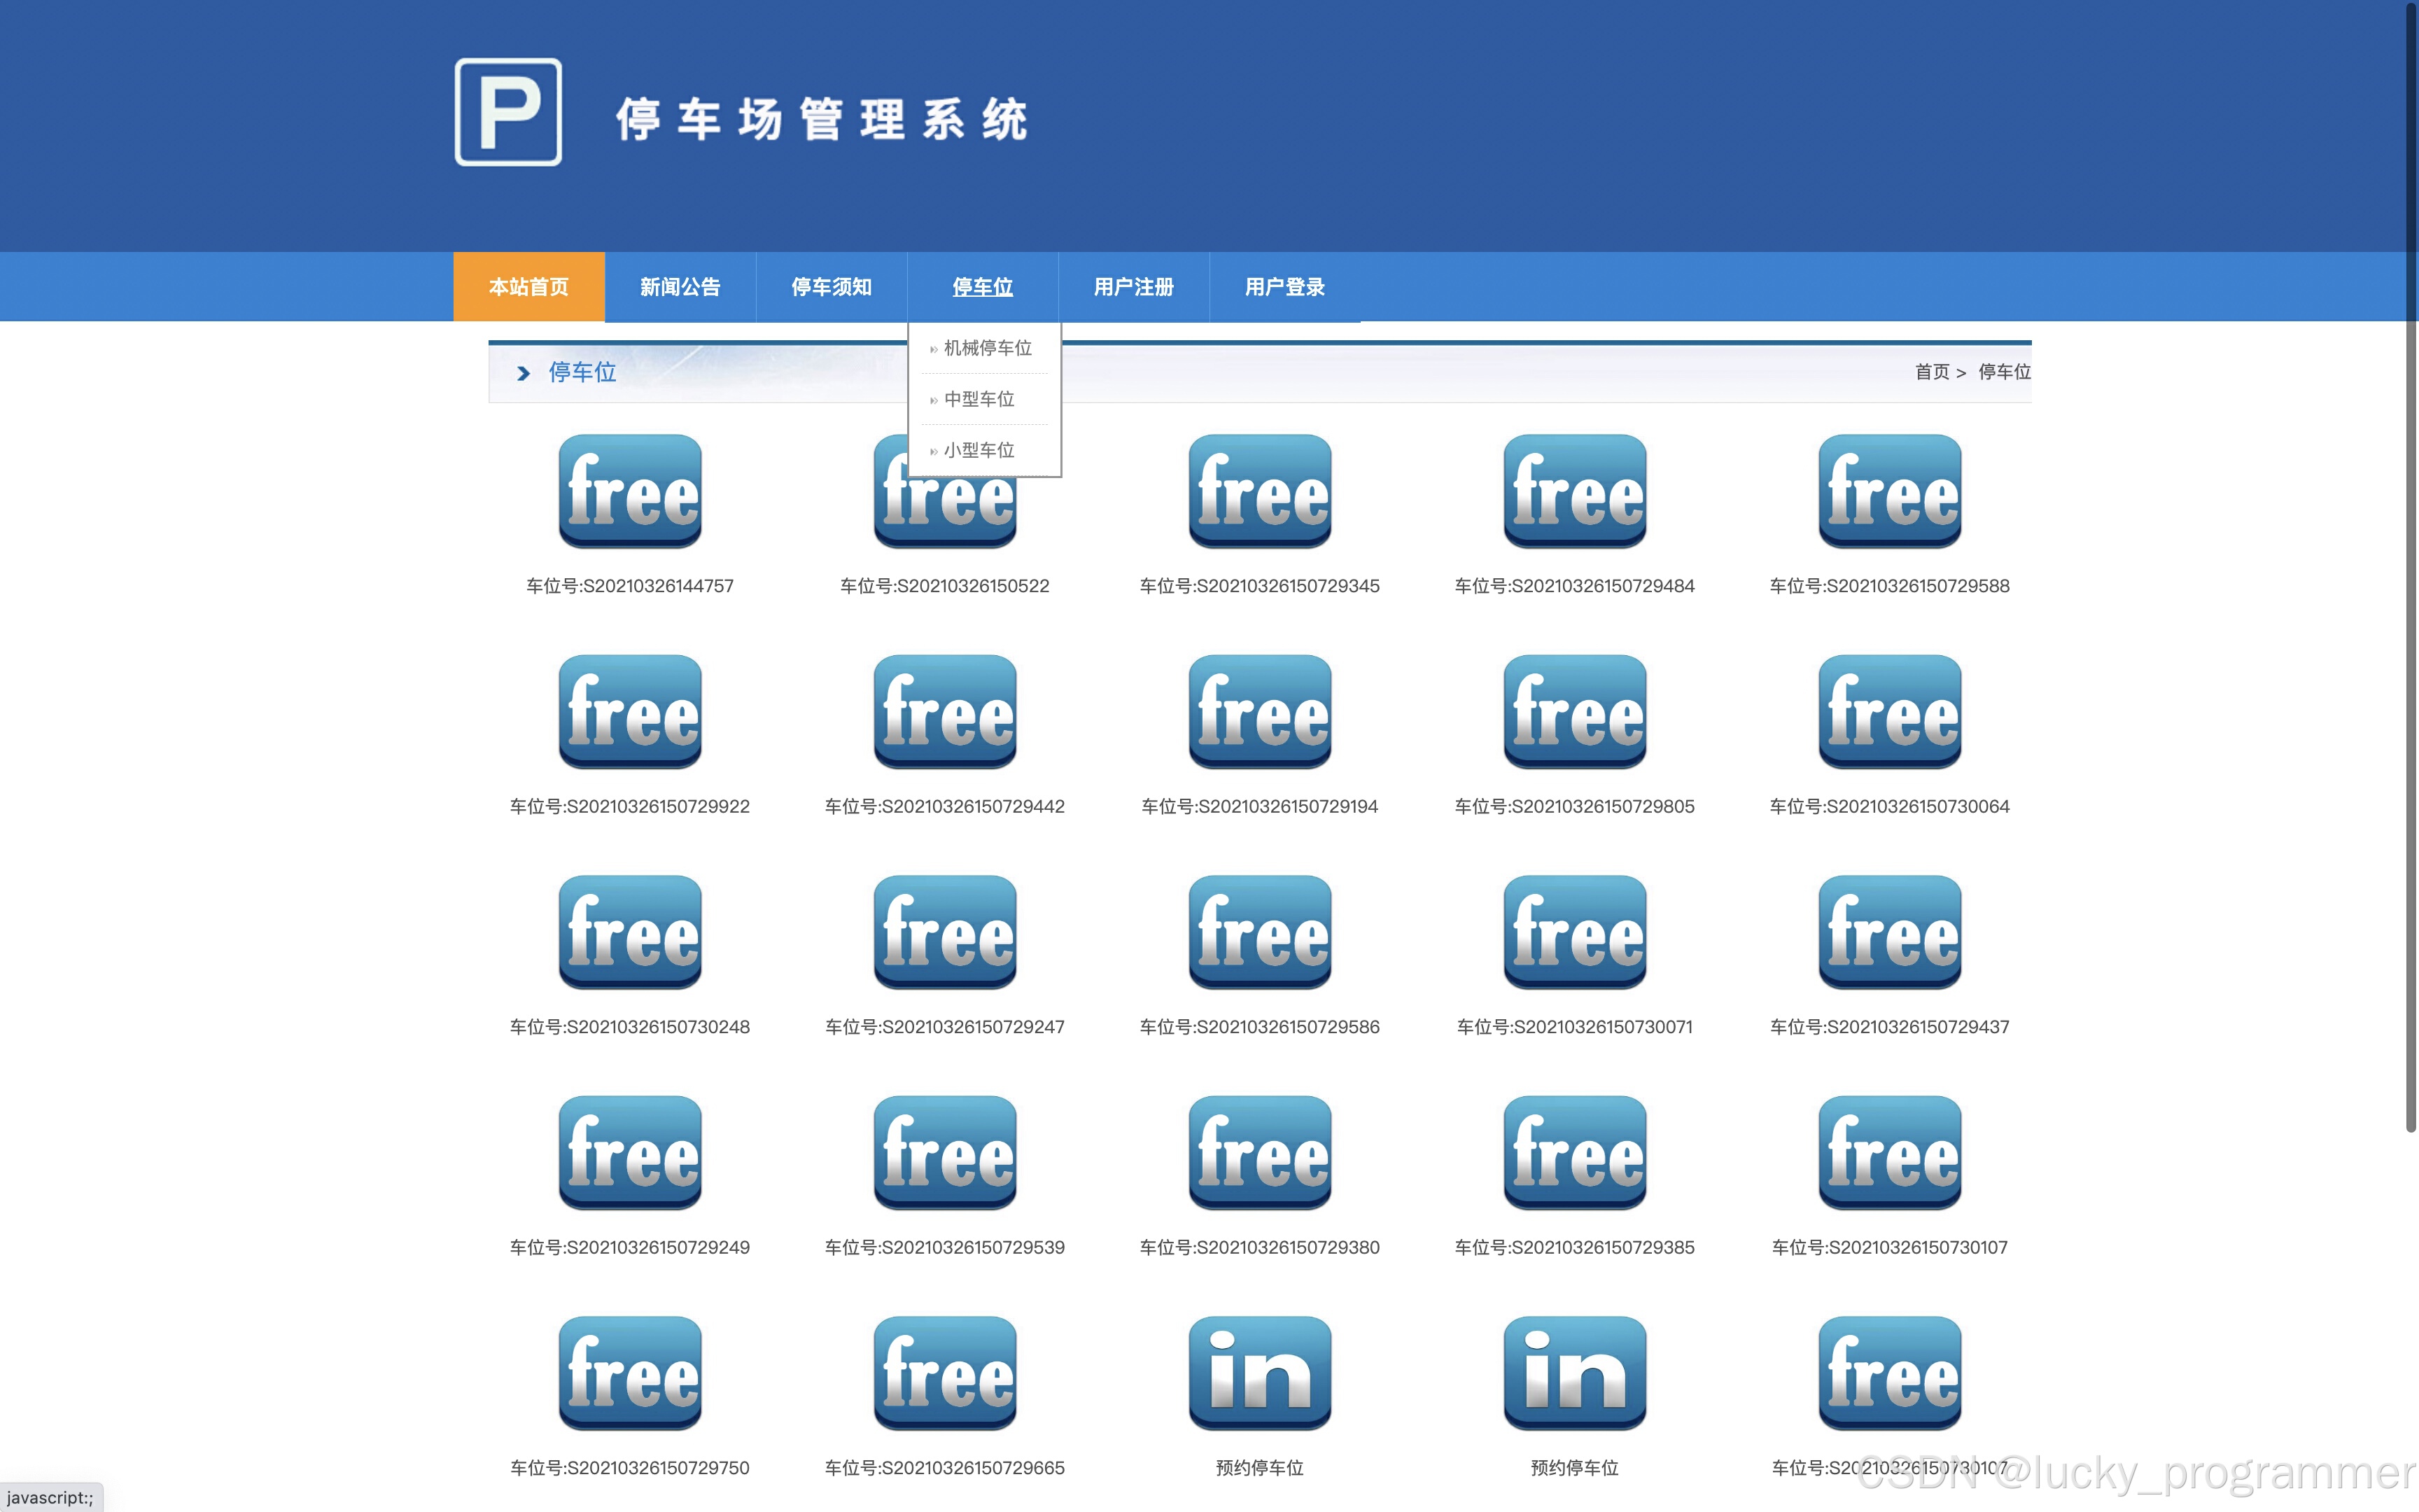Click the first 'in' reserved spot icon
This screenshot has width=2419, height=1512.
[x=1259, y=1373]
